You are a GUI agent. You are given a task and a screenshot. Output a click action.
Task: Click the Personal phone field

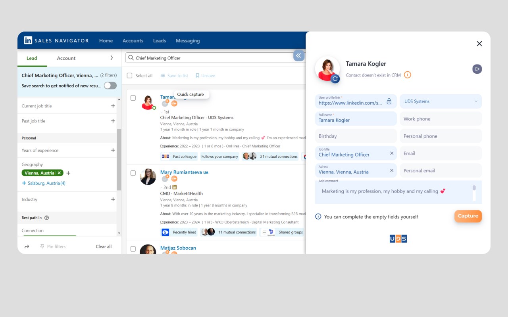(x=441, y=136)
